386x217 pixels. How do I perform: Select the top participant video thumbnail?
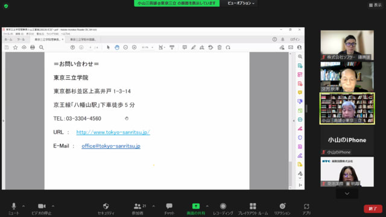[347, 45]
